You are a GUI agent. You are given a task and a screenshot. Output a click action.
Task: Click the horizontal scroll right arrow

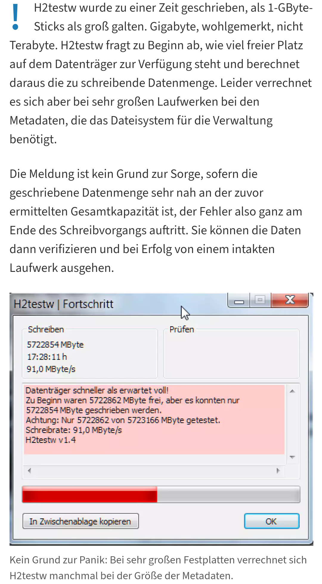coord(278,471)
